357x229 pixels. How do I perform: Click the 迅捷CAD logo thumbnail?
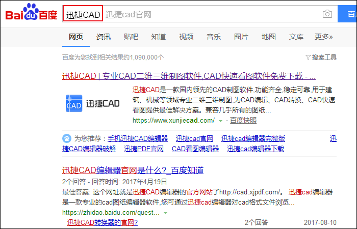pos(92,103)
